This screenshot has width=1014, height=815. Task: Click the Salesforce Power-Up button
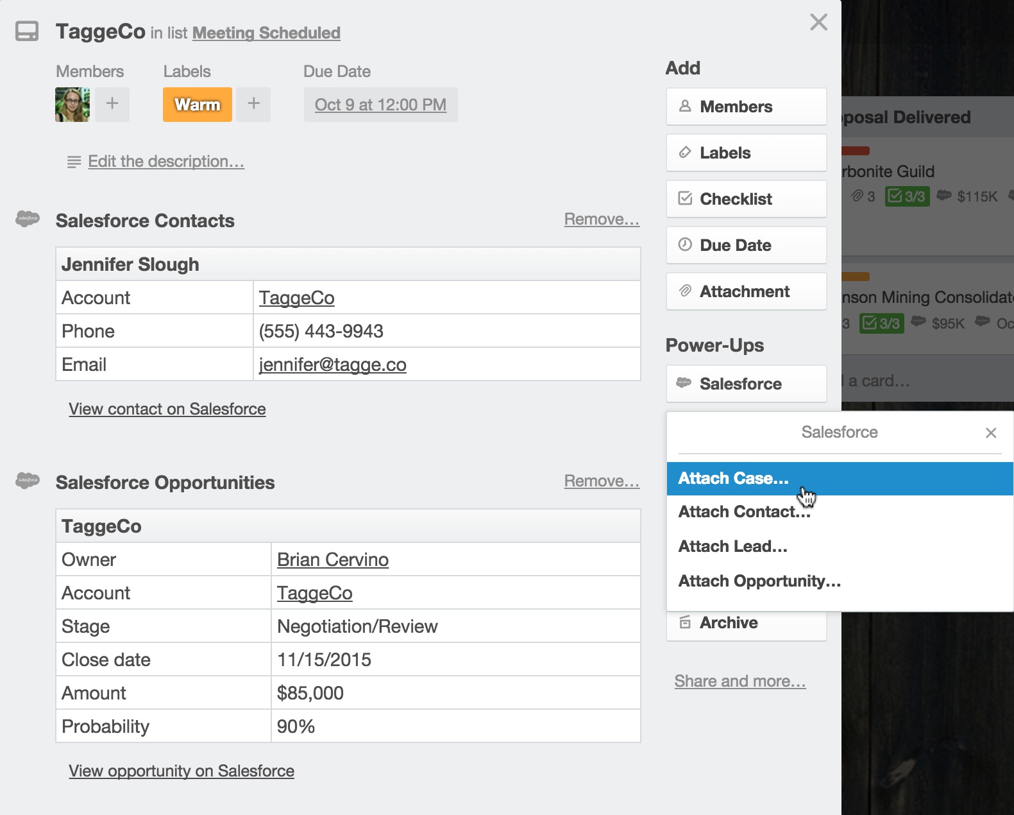click(x=746, y=384)
